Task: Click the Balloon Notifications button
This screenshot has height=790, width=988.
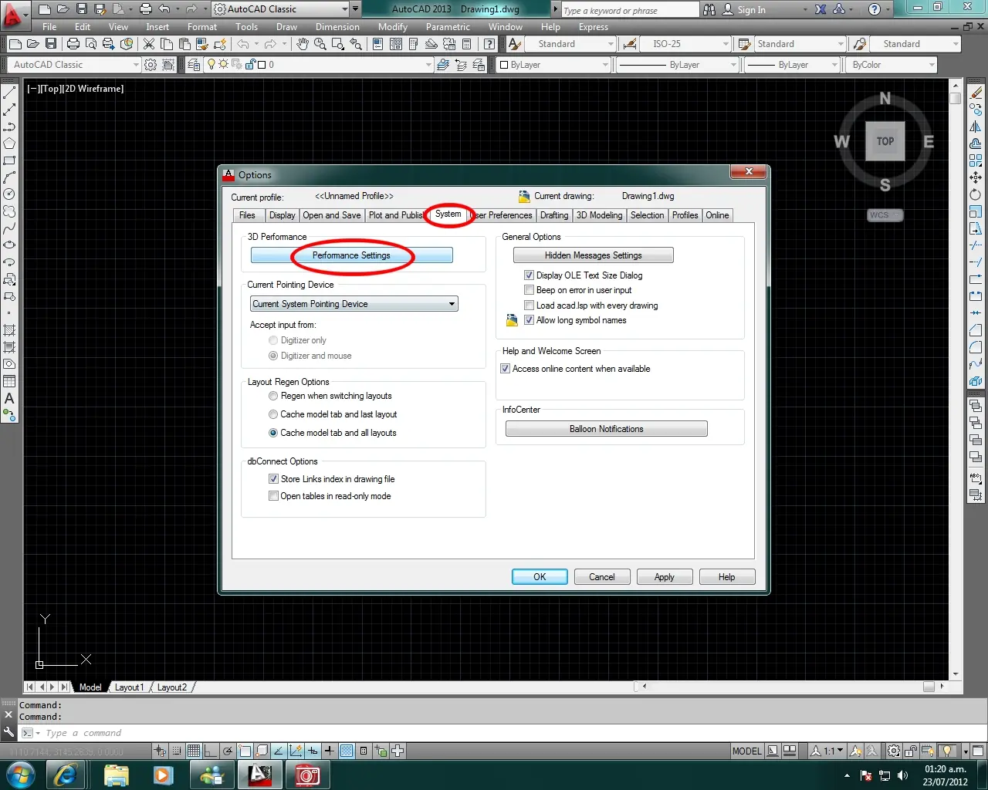Action: pos(607,429)
